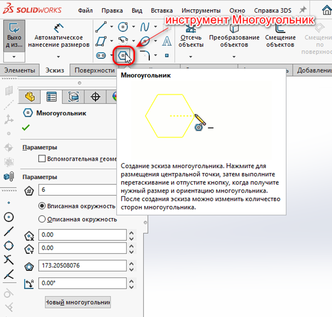The width and height of the screenshot is (332, 317).
Task: Click the center Y coordinate field
Action: pos(83,248)
